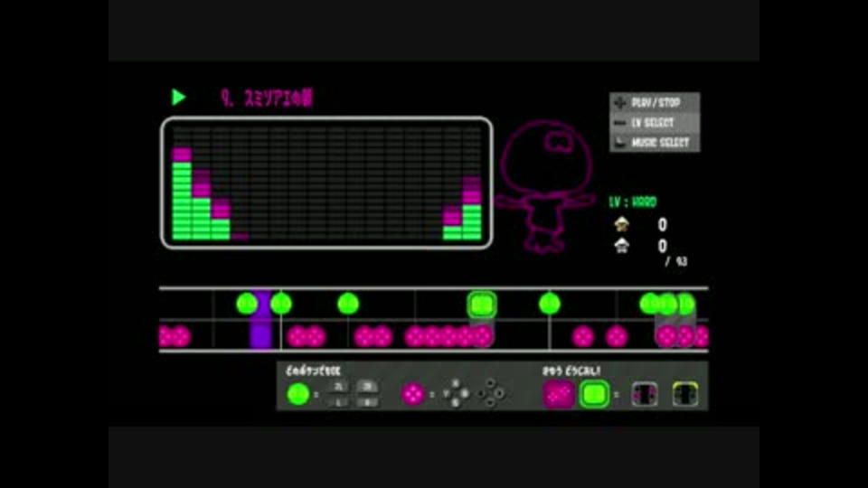Click the L stick icon next to MUSIC SELECT
This screenshot has height=488, width=868.
[620, 143]
